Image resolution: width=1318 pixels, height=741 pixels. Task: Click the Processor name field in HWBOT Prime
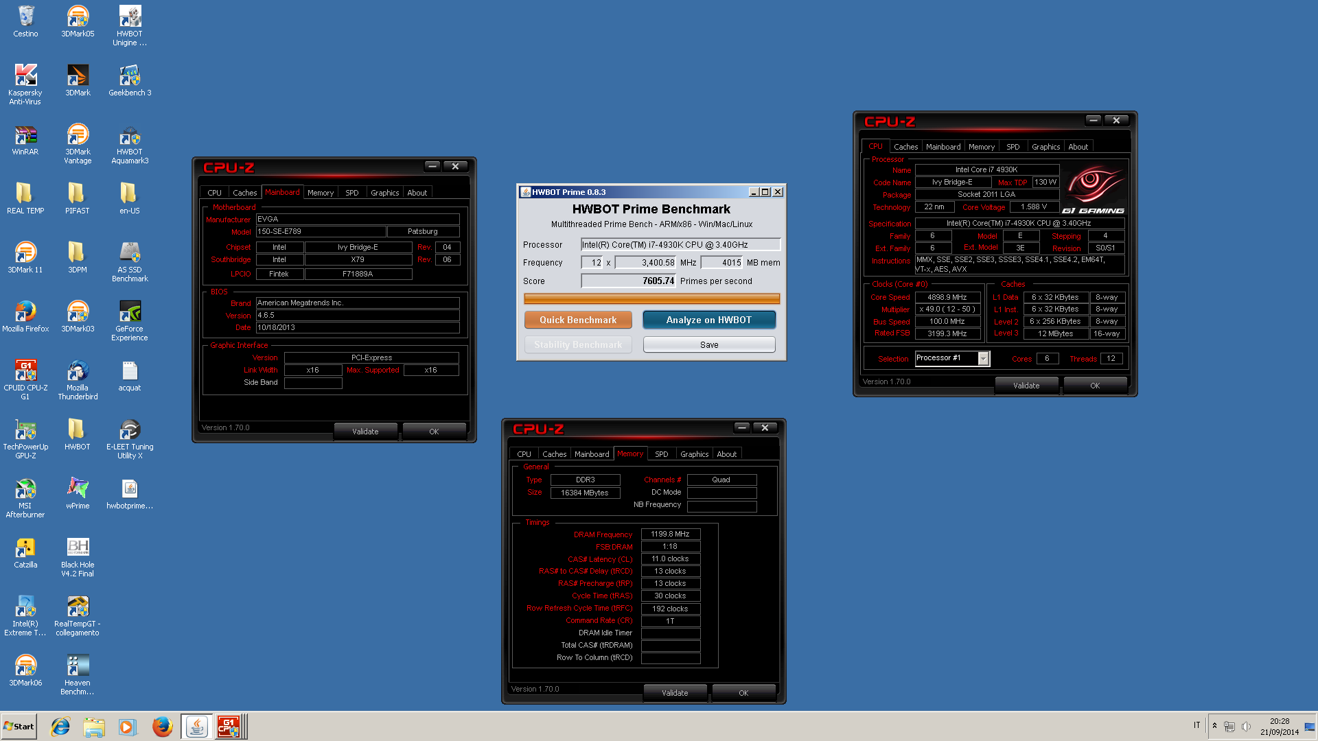pyautogui.click(x=680, y=245)
